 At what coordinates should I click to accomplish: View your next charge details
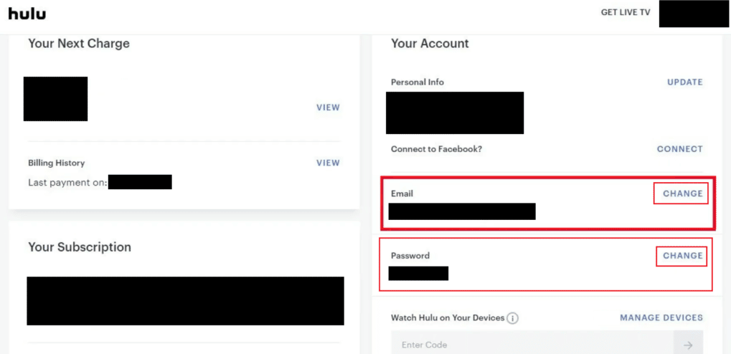tap(329, 107)
